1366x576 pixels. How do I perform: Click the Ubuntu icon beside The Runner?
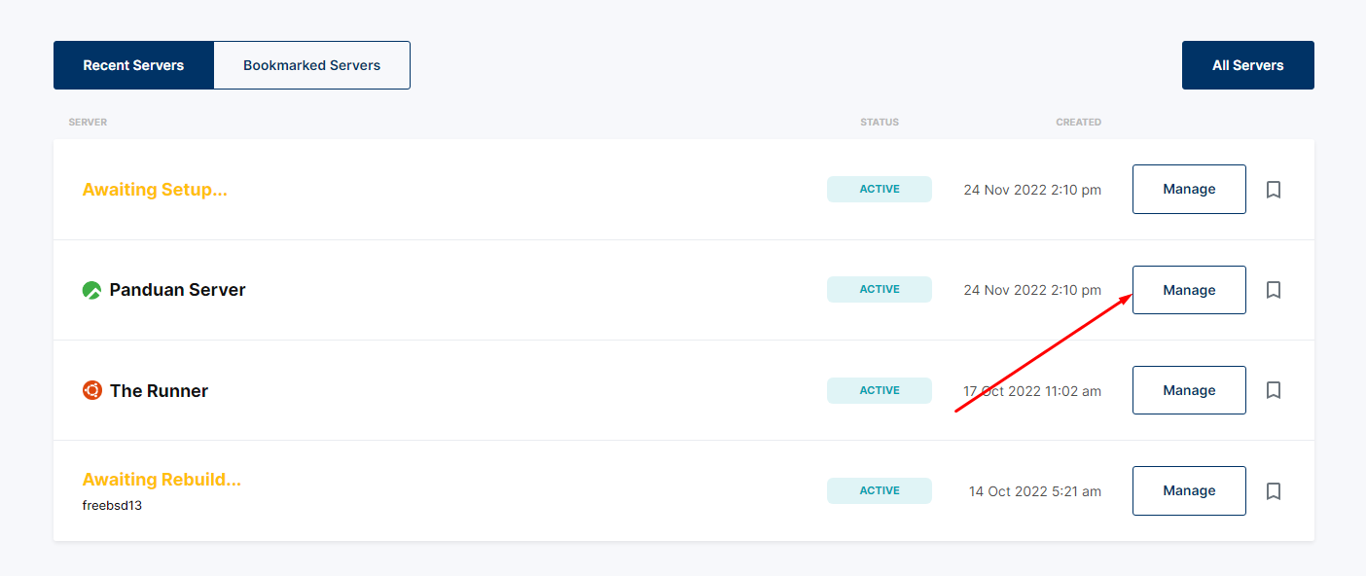[90, 390]
